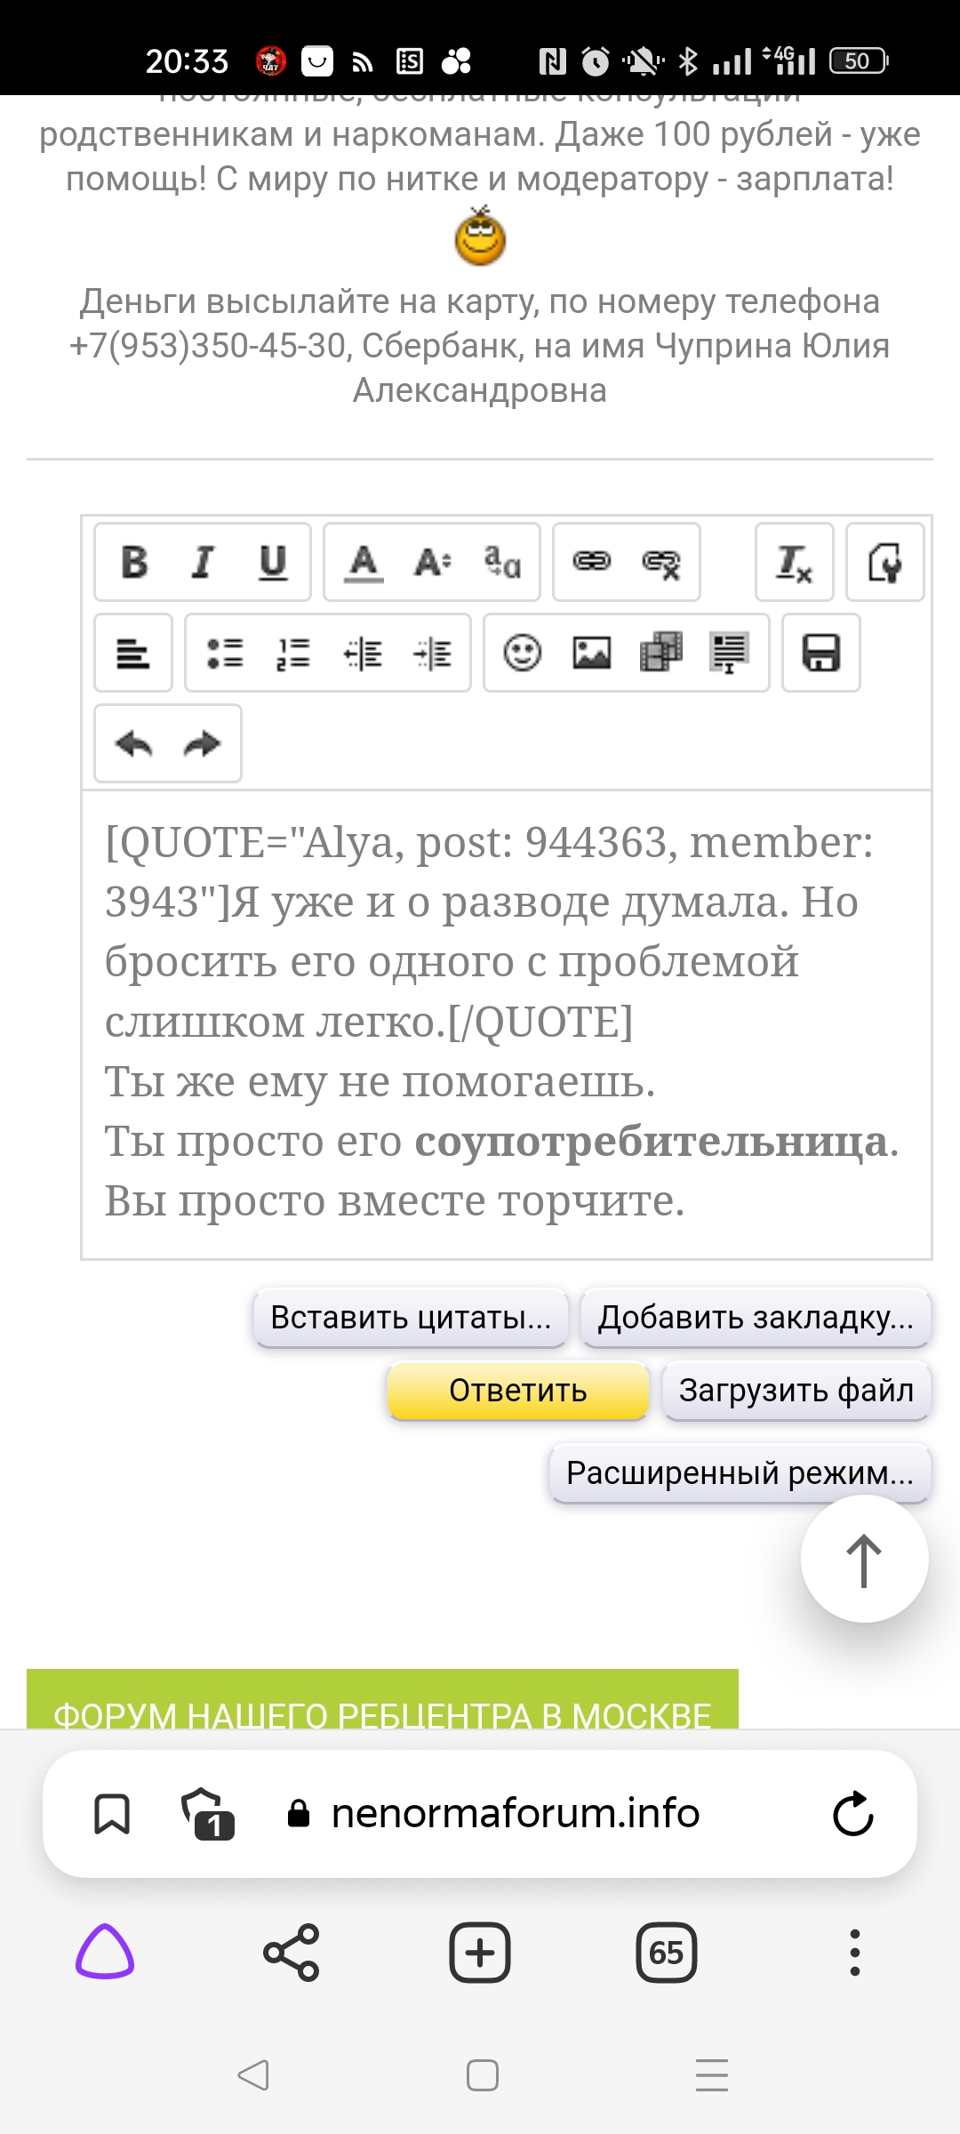
Task: Insert numbered ordered list
Action: [x=293, y=654]
